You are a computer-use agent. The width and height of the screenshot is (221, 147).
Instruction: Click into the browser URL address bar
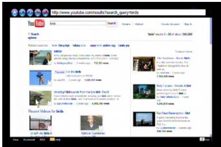click(x=128, y=12)
